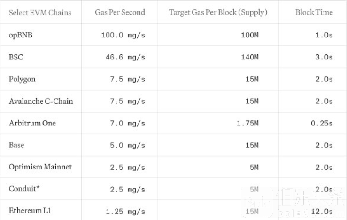Click the Optimism Mainnet chain name
Image resolution: width=347 pixels, height=220 pixels.
[x=40, y=167]
